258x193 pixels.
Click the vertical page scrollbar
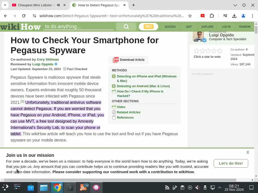click(x=256, y=30)
